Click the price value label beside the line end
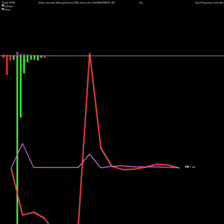224x224 pixels. (x=190, y=167)
